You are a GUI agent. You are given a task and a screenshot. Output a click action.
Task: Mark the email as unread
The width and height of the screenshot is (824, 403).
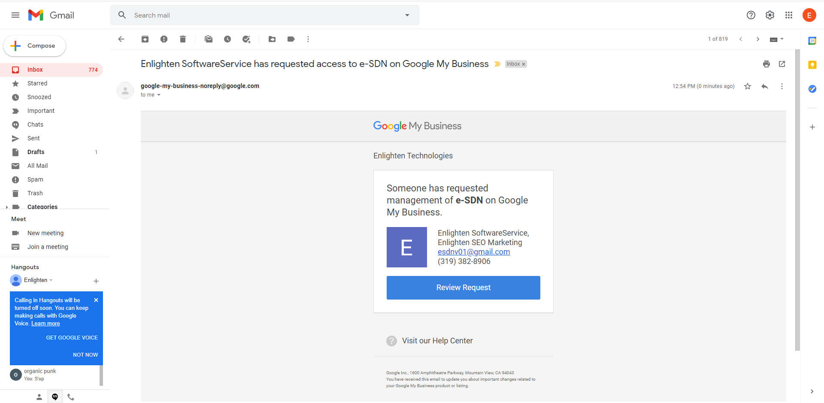pyautogui.click(x=209, y=39)
